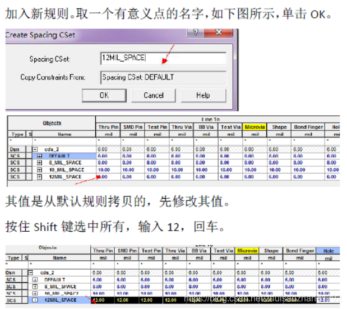
Task: Click the question mark help icon in dialog title bar
Action: pyautogui.click(x=196, y=34)
